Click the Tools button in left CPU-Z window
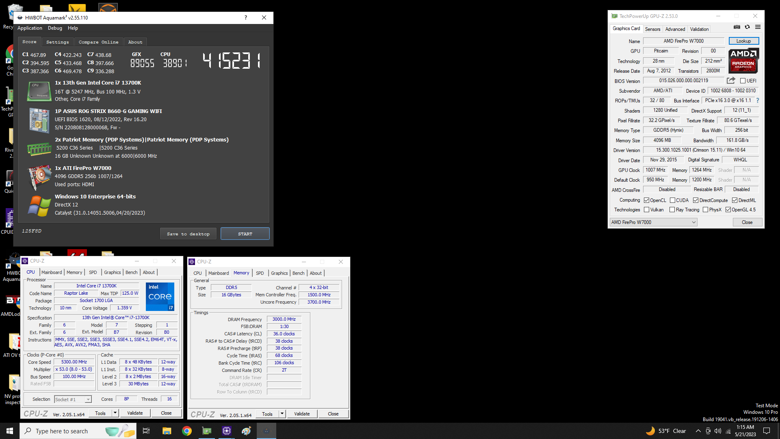 click(100, 413)
